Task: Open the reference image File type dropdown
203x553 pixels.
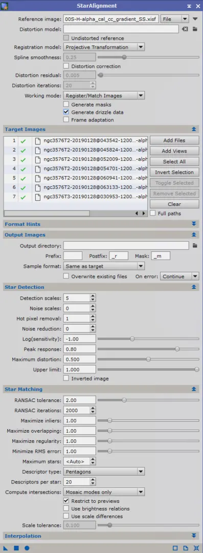Action: [x=175, y=19]
